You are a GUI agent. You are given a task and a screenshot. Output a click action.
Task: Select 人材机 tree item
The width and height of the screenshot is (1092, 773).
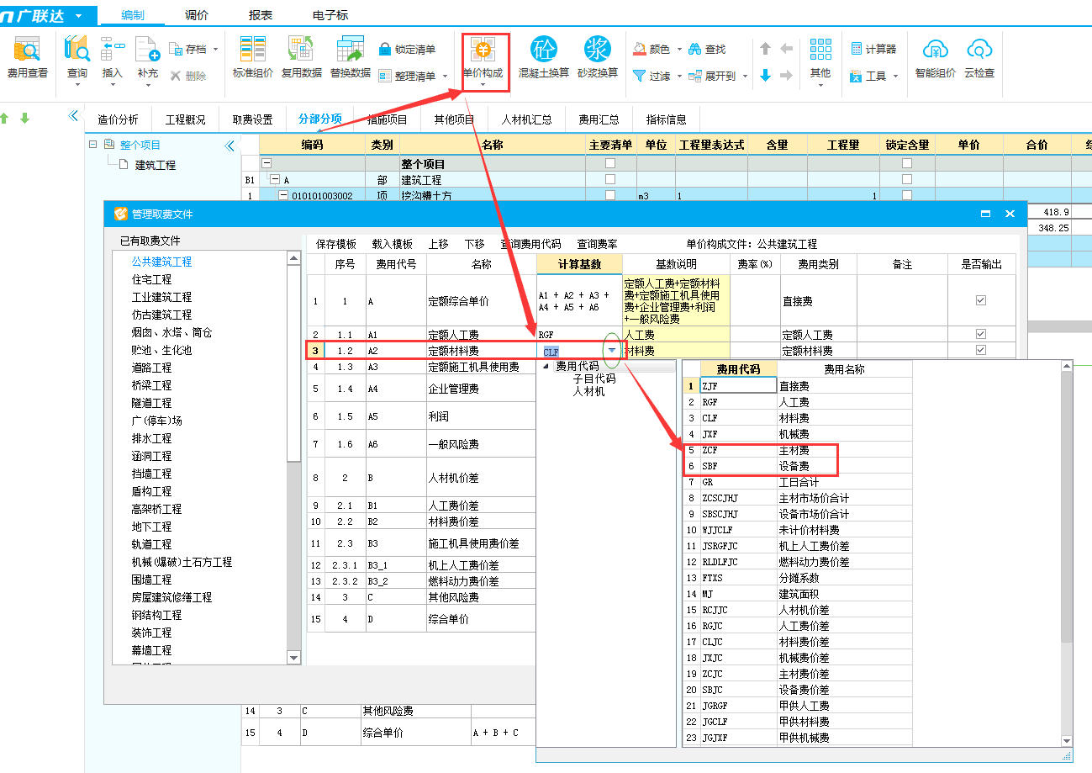(x=588, y=391)
